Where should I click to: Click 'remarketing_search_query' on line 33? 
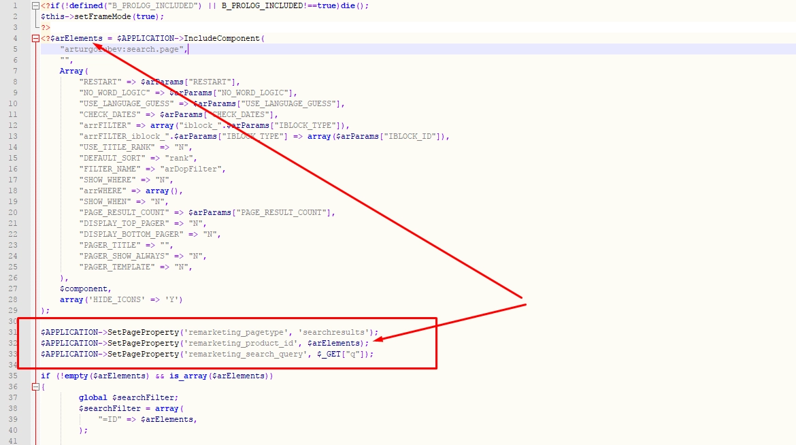246,354
